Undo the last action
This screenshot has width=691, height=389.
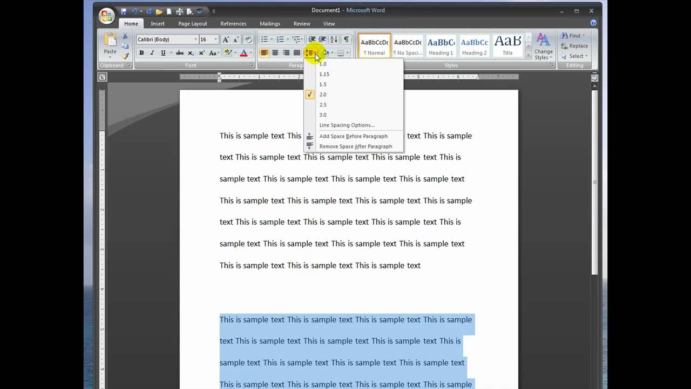(134, 11)
